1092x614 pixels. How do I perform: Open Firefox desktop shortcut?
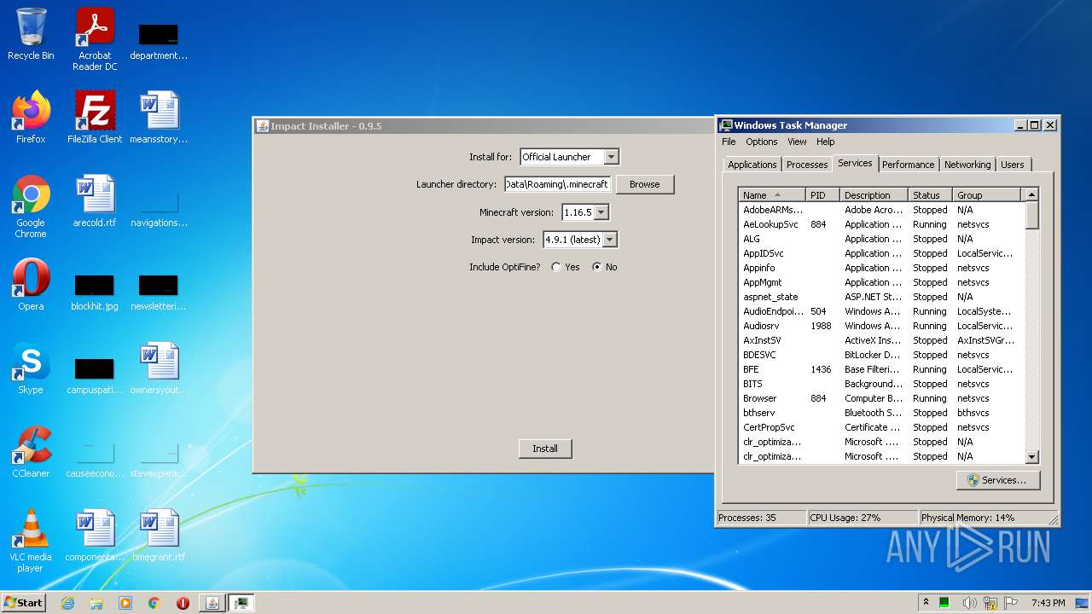click(x=31, y=118)
